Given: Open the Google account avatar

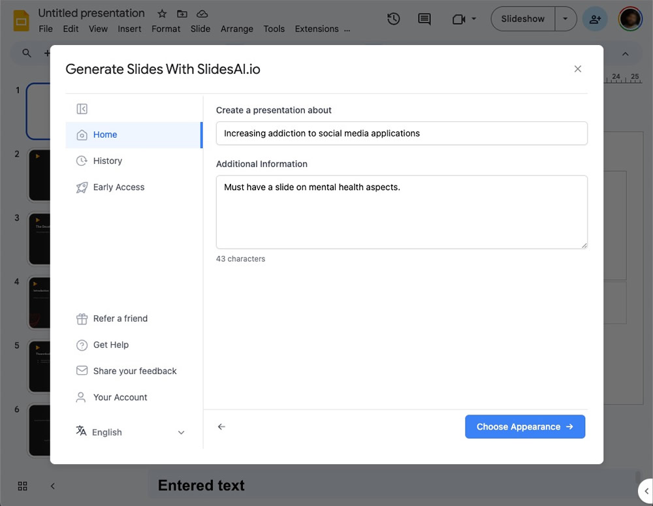Looking at the screenshot, I should pos(630,19).
